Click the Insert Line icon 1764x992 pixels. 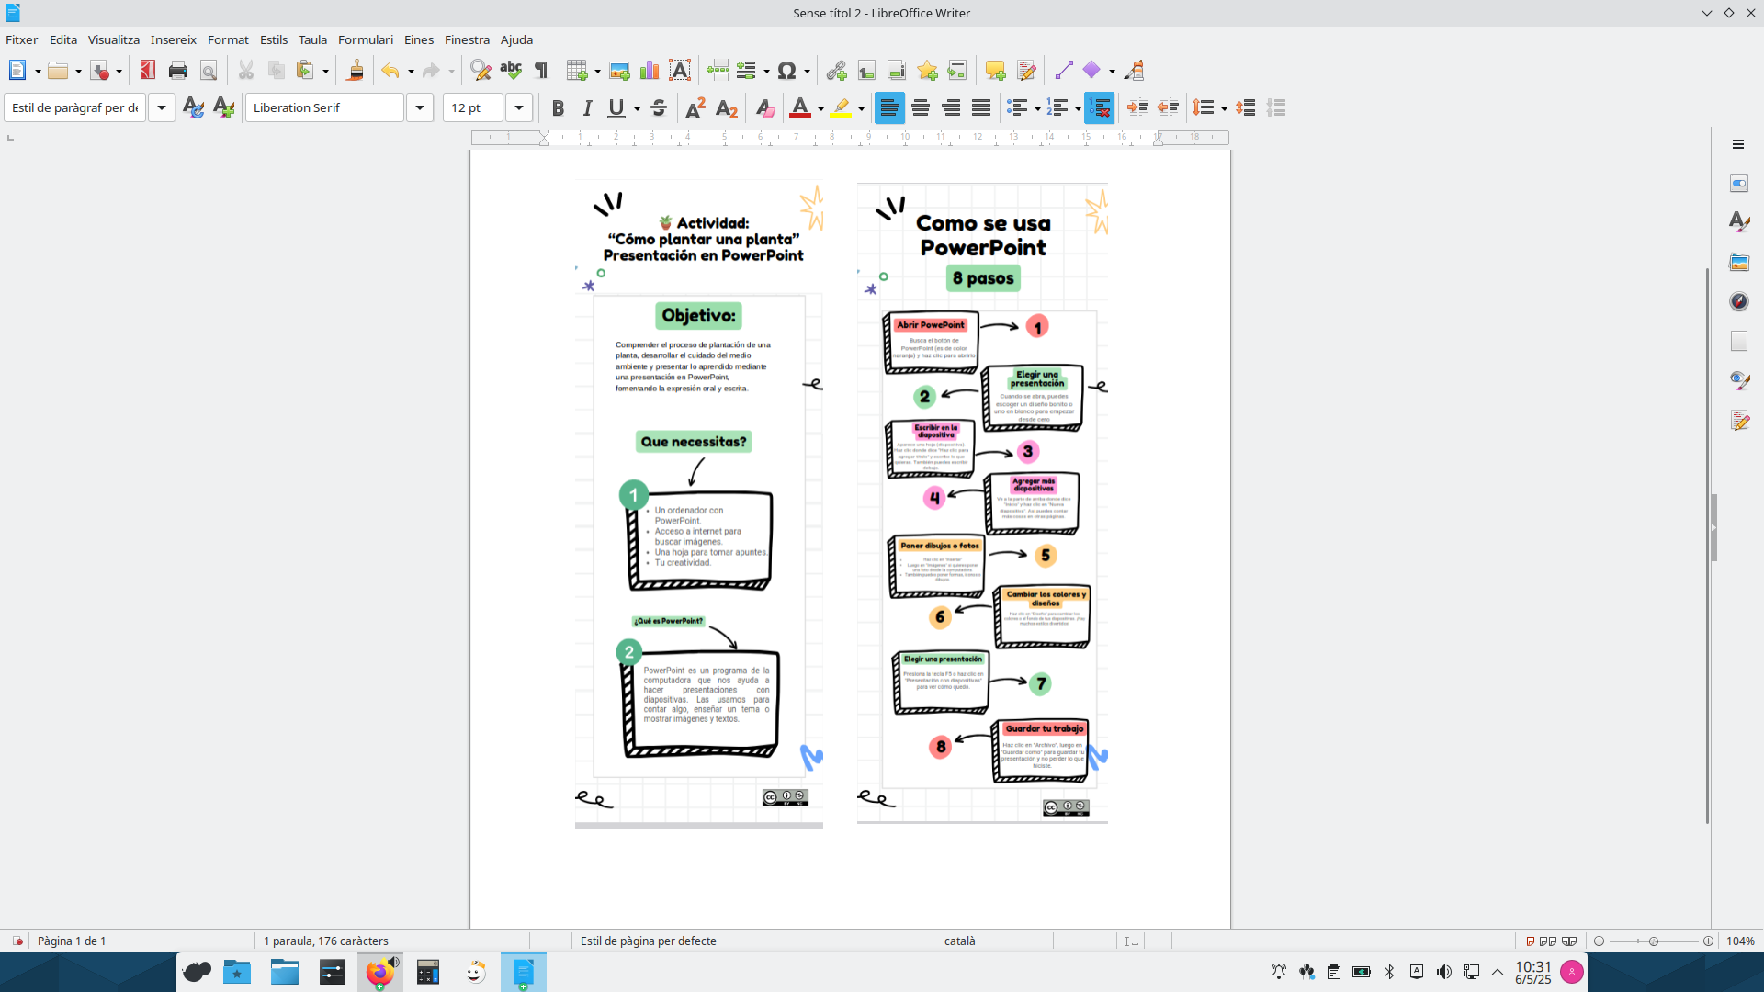tap(1064, 71)
